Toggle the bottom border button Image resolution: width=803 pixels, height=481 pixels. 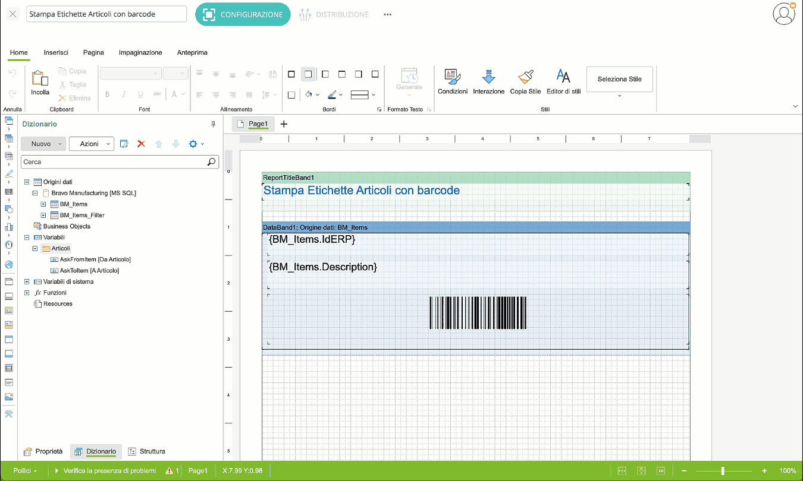point(375,74)
